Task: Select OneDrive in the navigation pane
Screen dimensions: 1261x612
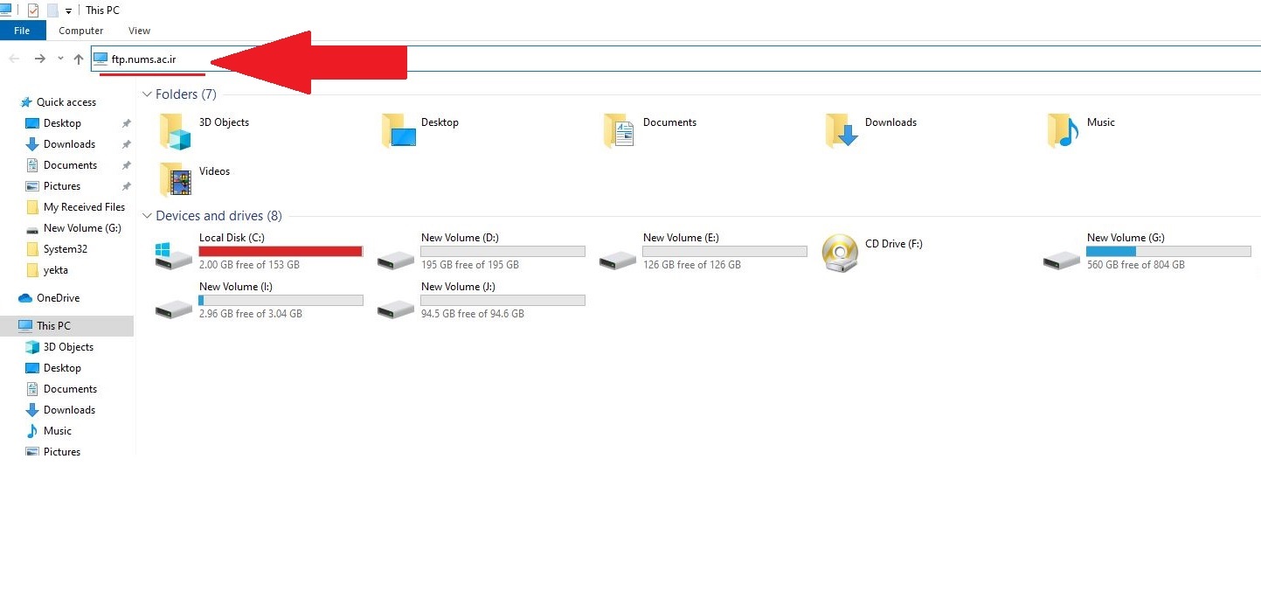Action: 58,298
